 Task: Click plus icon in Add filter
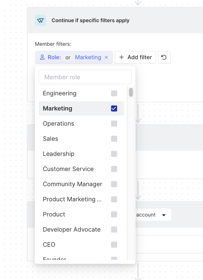122,57
